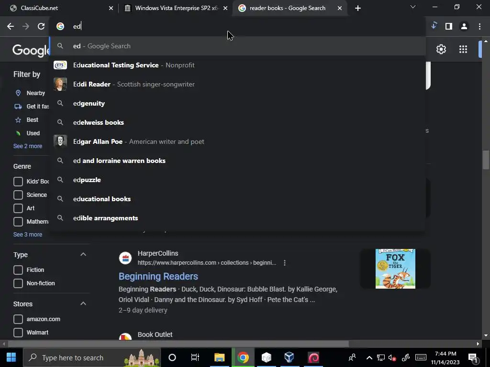Check the Fiction type checkbox

[x=18, y=270]
